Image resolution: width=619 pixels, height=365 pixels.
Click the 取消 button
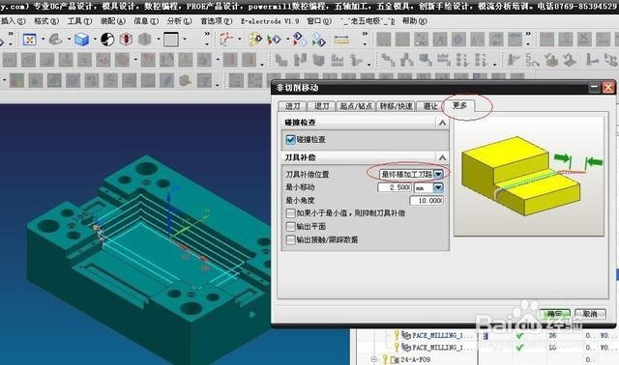pyautogui.click(x=590, y=314)
